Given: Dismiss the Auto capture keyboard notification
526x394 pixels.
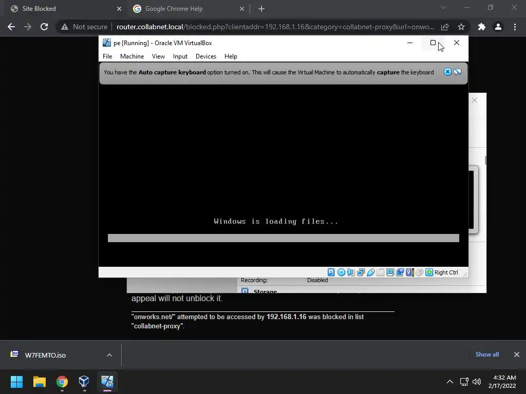Looking at the screenshot, I should [447, 72].
